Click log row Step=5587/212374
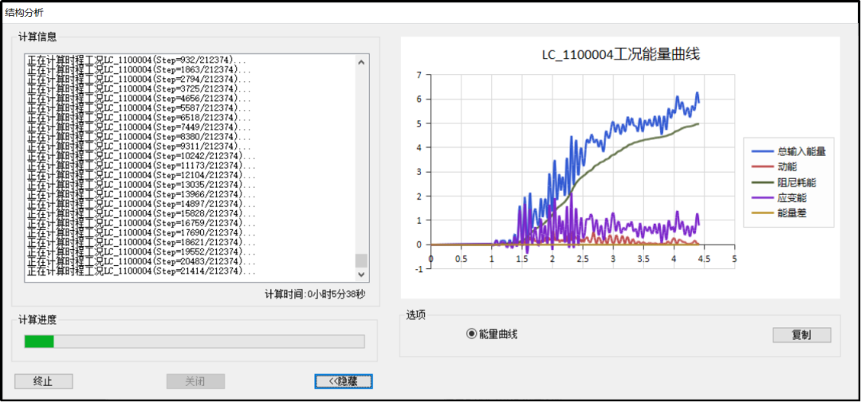This screenshot has width=861, height=402. [140, 108]
